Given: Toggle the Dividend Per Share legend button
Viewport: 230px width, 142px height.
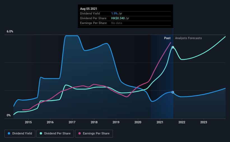Looking at the screenshot, I should click(x=55, y=134).
